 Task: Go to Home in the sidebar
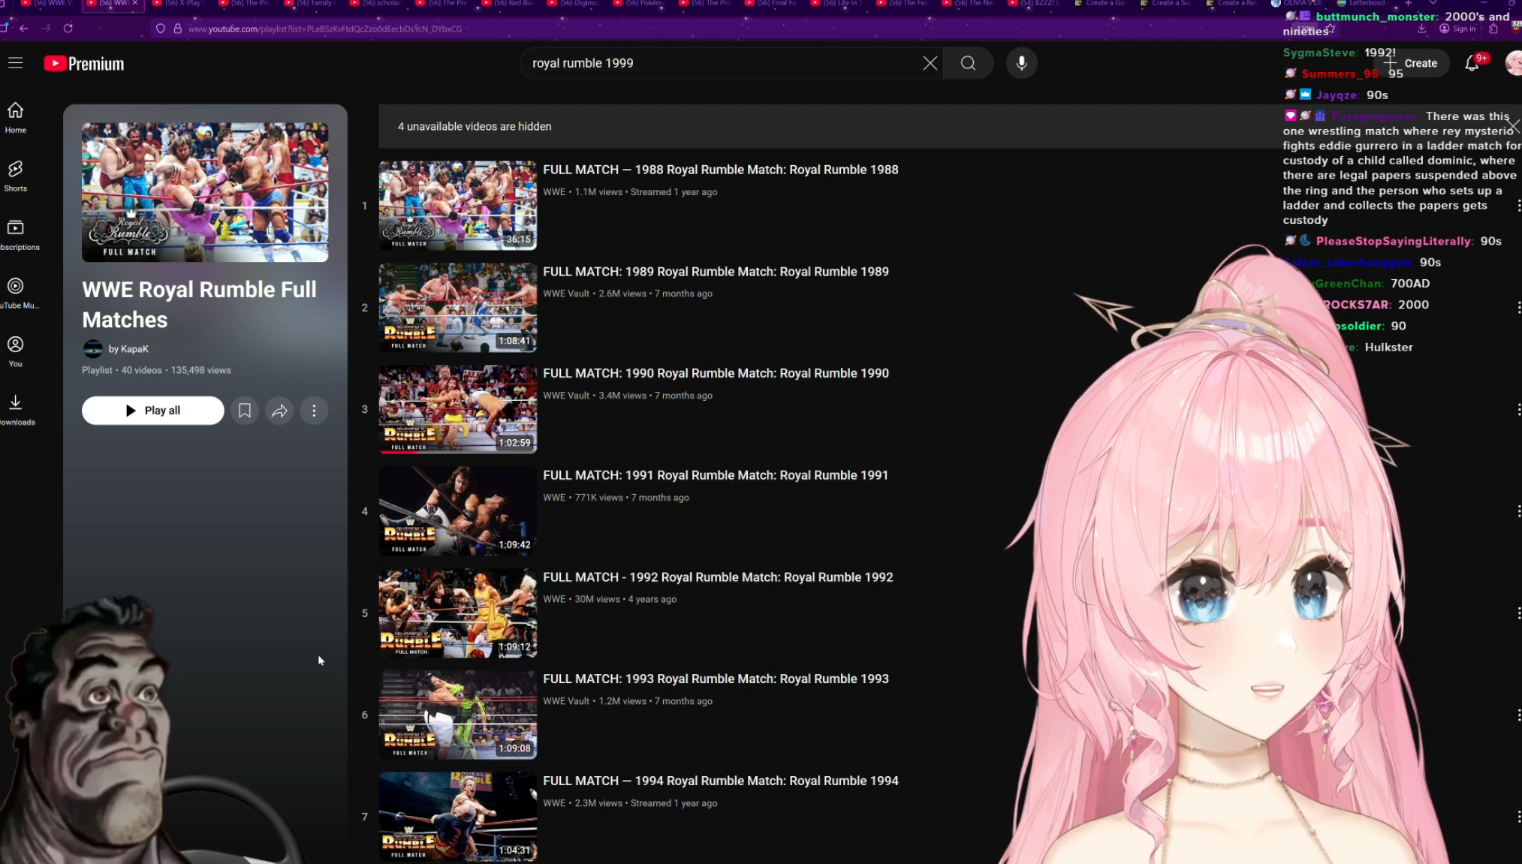tap(15, 118)
